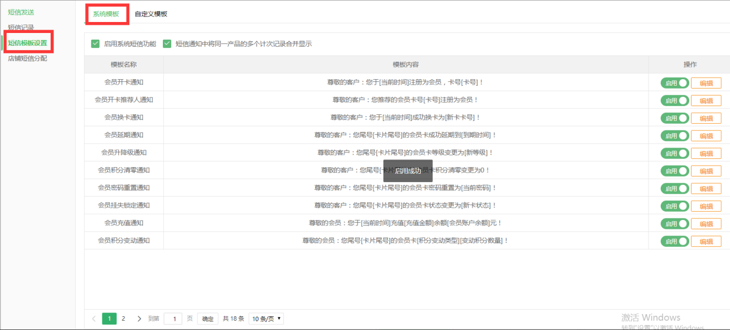Image resolution: width=730 pixels, height=330 pixels.
Task: Toggle the 会员积分清零通知 enable switch
Action: (x=674, y=170)
